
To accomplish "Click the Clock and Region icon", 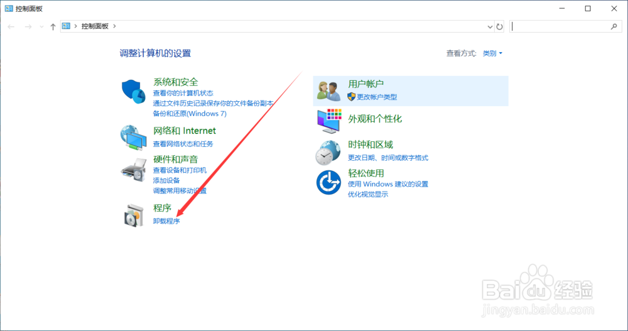I will [328, 153].
